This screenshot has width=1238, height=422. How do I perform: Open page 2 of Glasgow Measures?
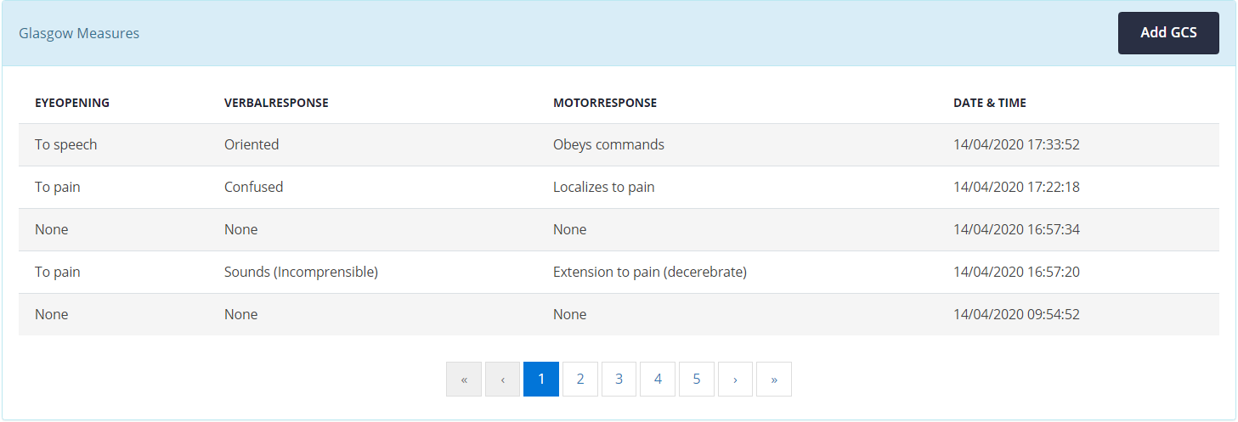coord(580,380)
